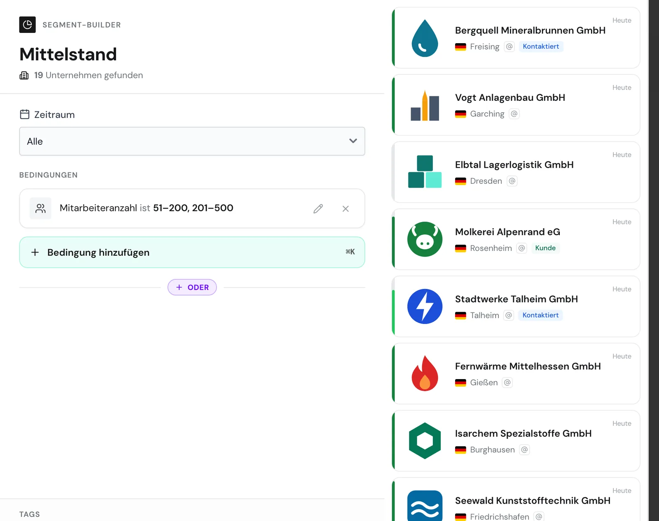This screenshot has height=521, width=659.
Task: Remove the Mitarbeiteranzahl condition via X
Action: tap(346, 208)
